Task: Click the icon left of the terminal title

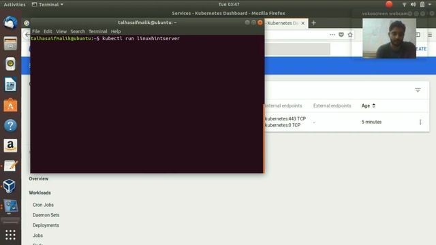Action: tap(27, 23)
